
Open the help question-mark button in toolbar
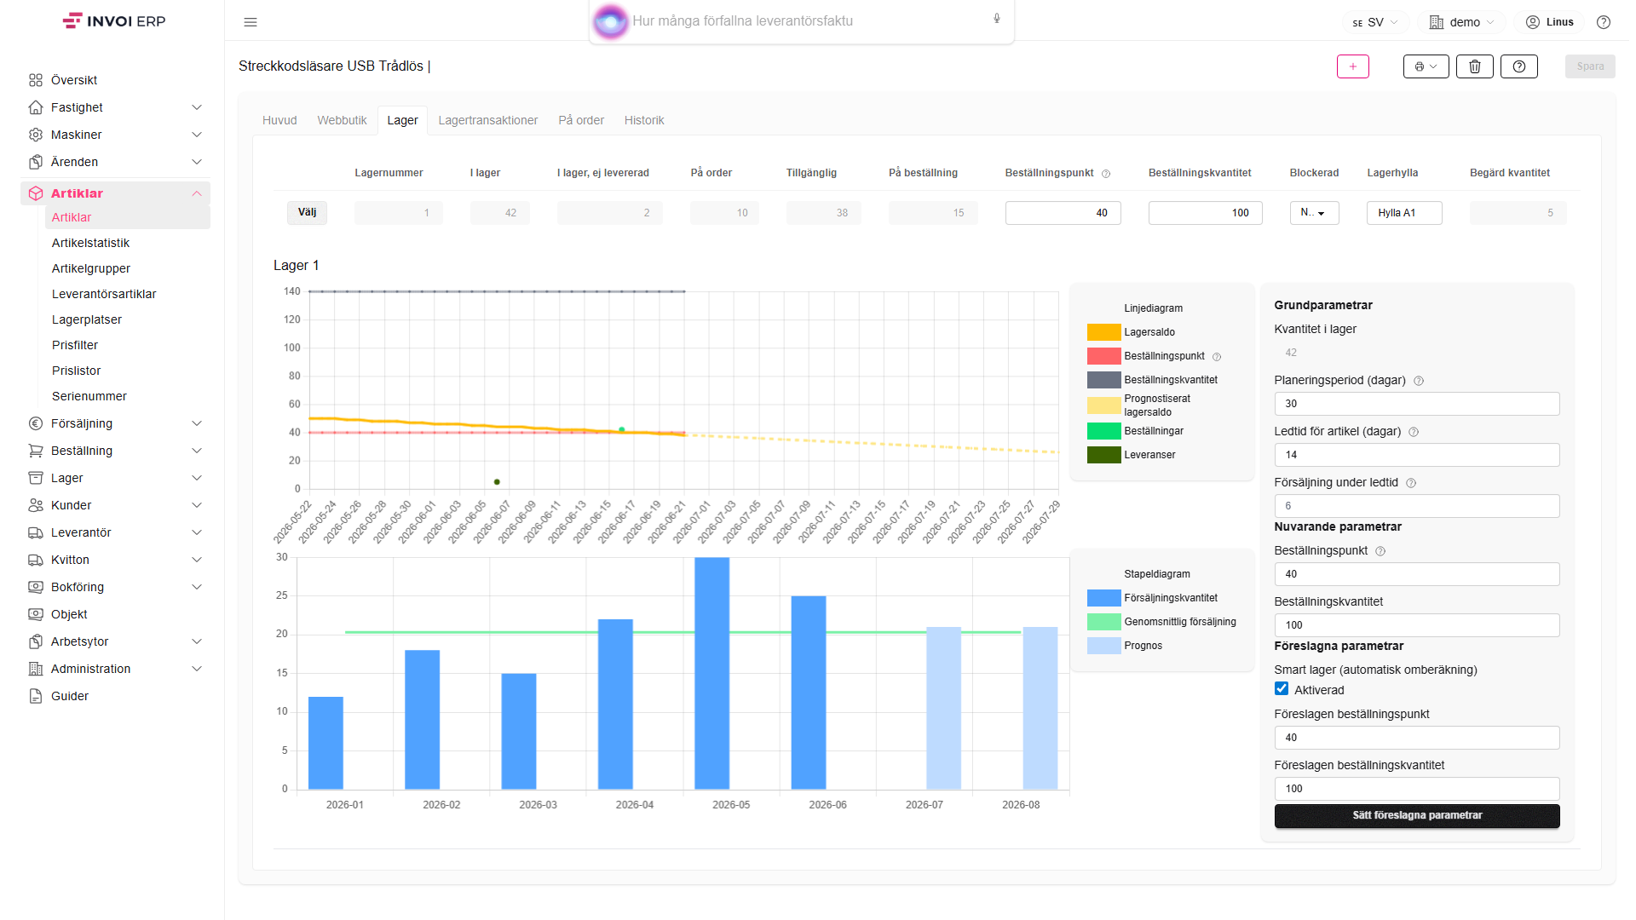tap(1519, 66)
